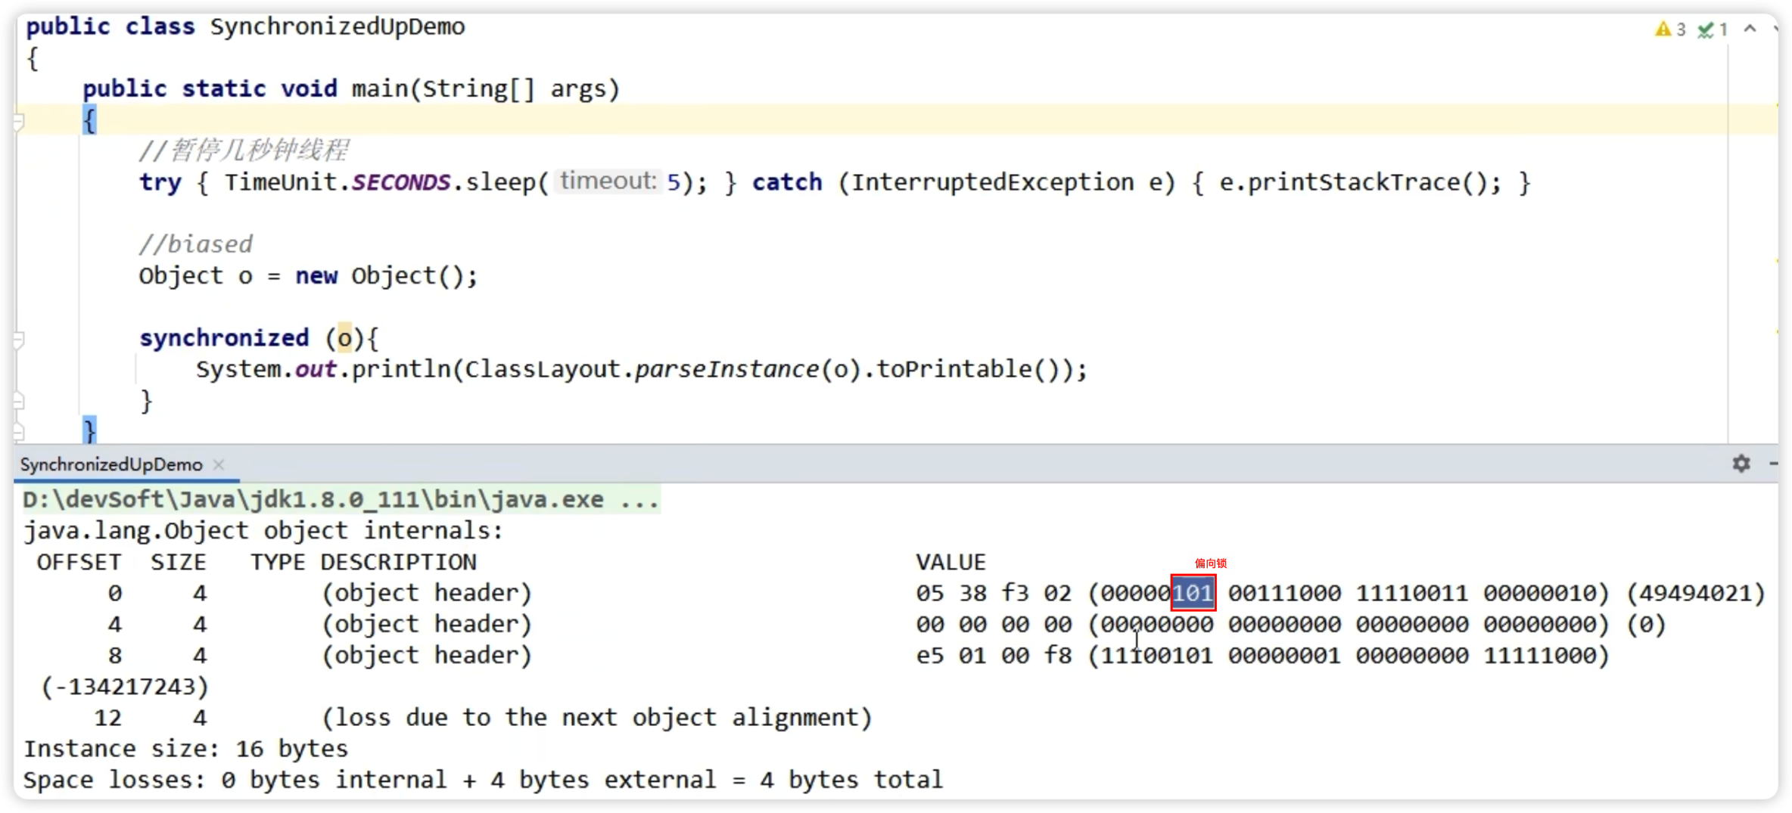Click the SECONDS constant in code
This screenshot has height=813, width=1792.
tap(401, 182)
